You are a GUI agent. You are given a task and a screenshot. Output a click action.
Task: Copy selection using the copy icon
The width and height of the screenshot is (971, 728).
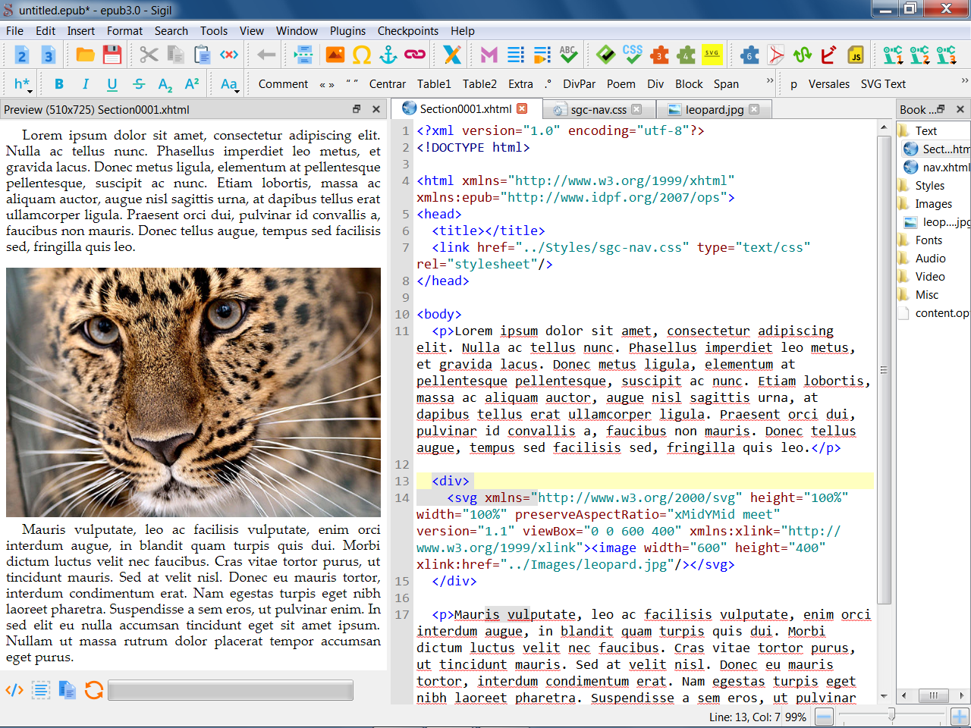coord(175,55)
